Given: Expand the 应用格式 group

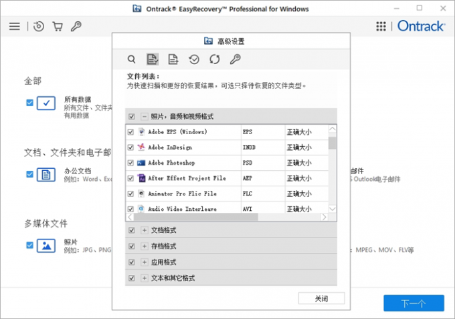Looking at the screenshot, I should (145, 262).
